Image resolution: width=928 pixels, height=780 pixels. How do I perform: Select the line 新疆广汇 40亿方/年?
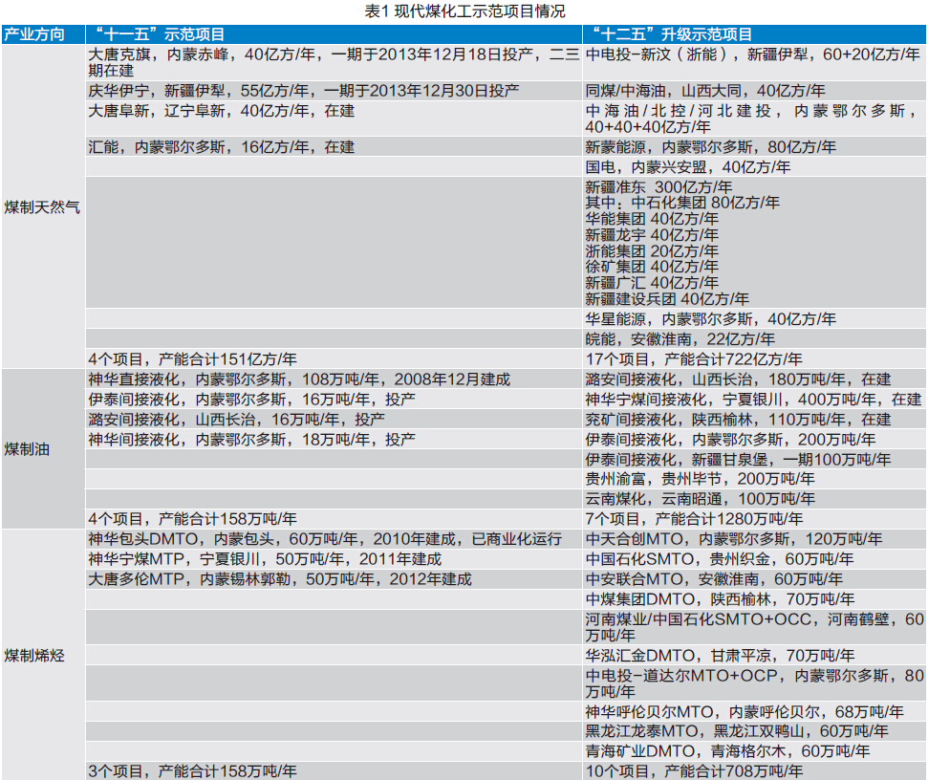[x=652, y=283]
